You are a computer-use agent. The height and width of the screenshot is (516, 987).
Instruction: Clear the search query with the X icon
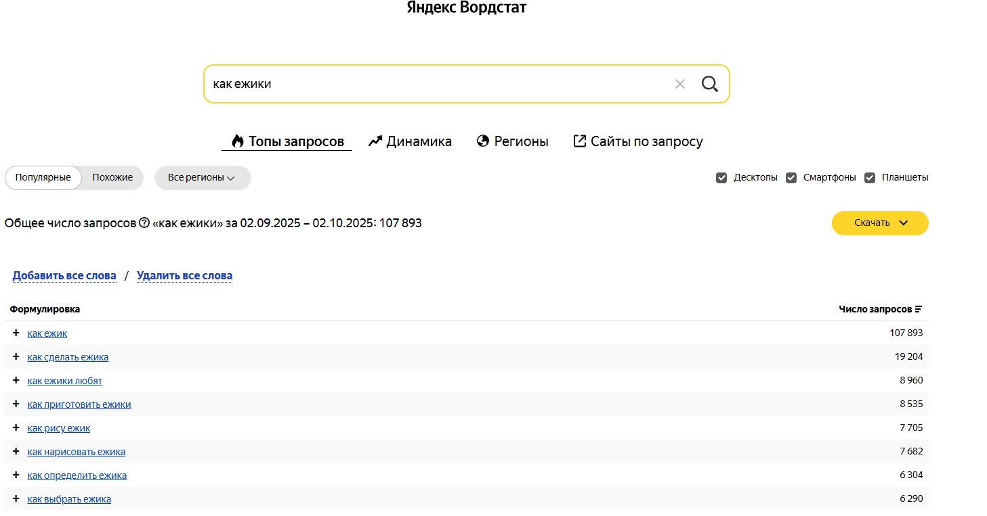pyautogui.click(x=680, y=84)
